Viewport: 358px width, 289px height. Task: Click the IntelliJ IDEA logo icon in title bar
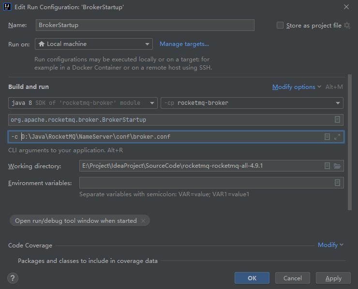pos(7,7)
